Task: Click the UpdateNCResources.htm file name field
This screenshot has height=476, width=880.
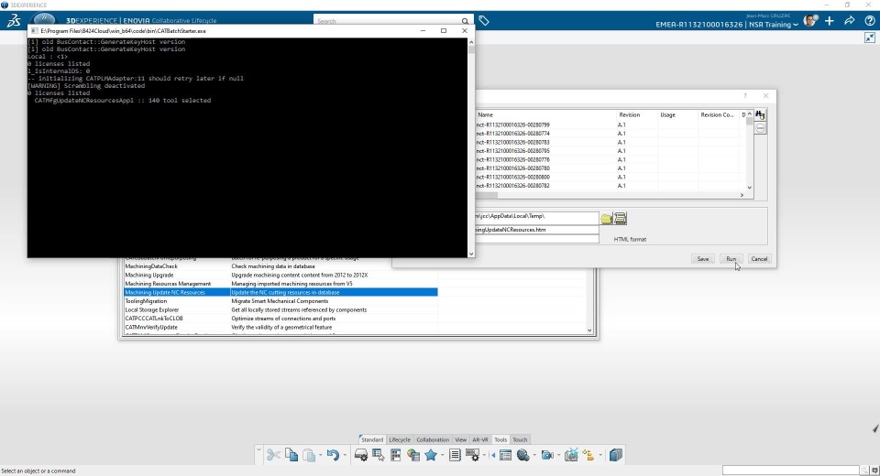Action: coord(537,230)
